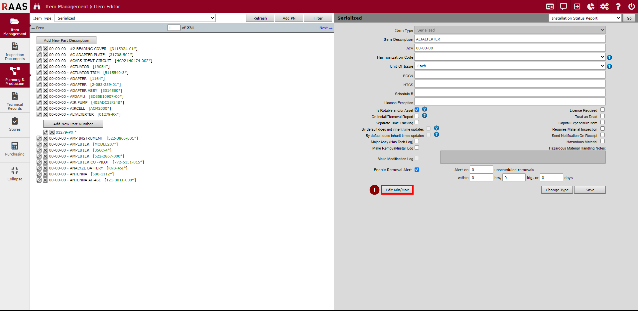Toggle the Enable Removal Alert checkbox

click(x=417, y=170)
